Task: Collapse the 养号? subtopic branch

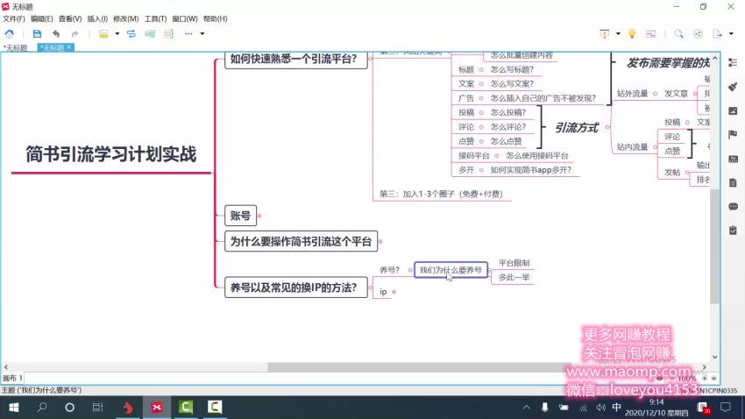Action: tap(410, 270)
